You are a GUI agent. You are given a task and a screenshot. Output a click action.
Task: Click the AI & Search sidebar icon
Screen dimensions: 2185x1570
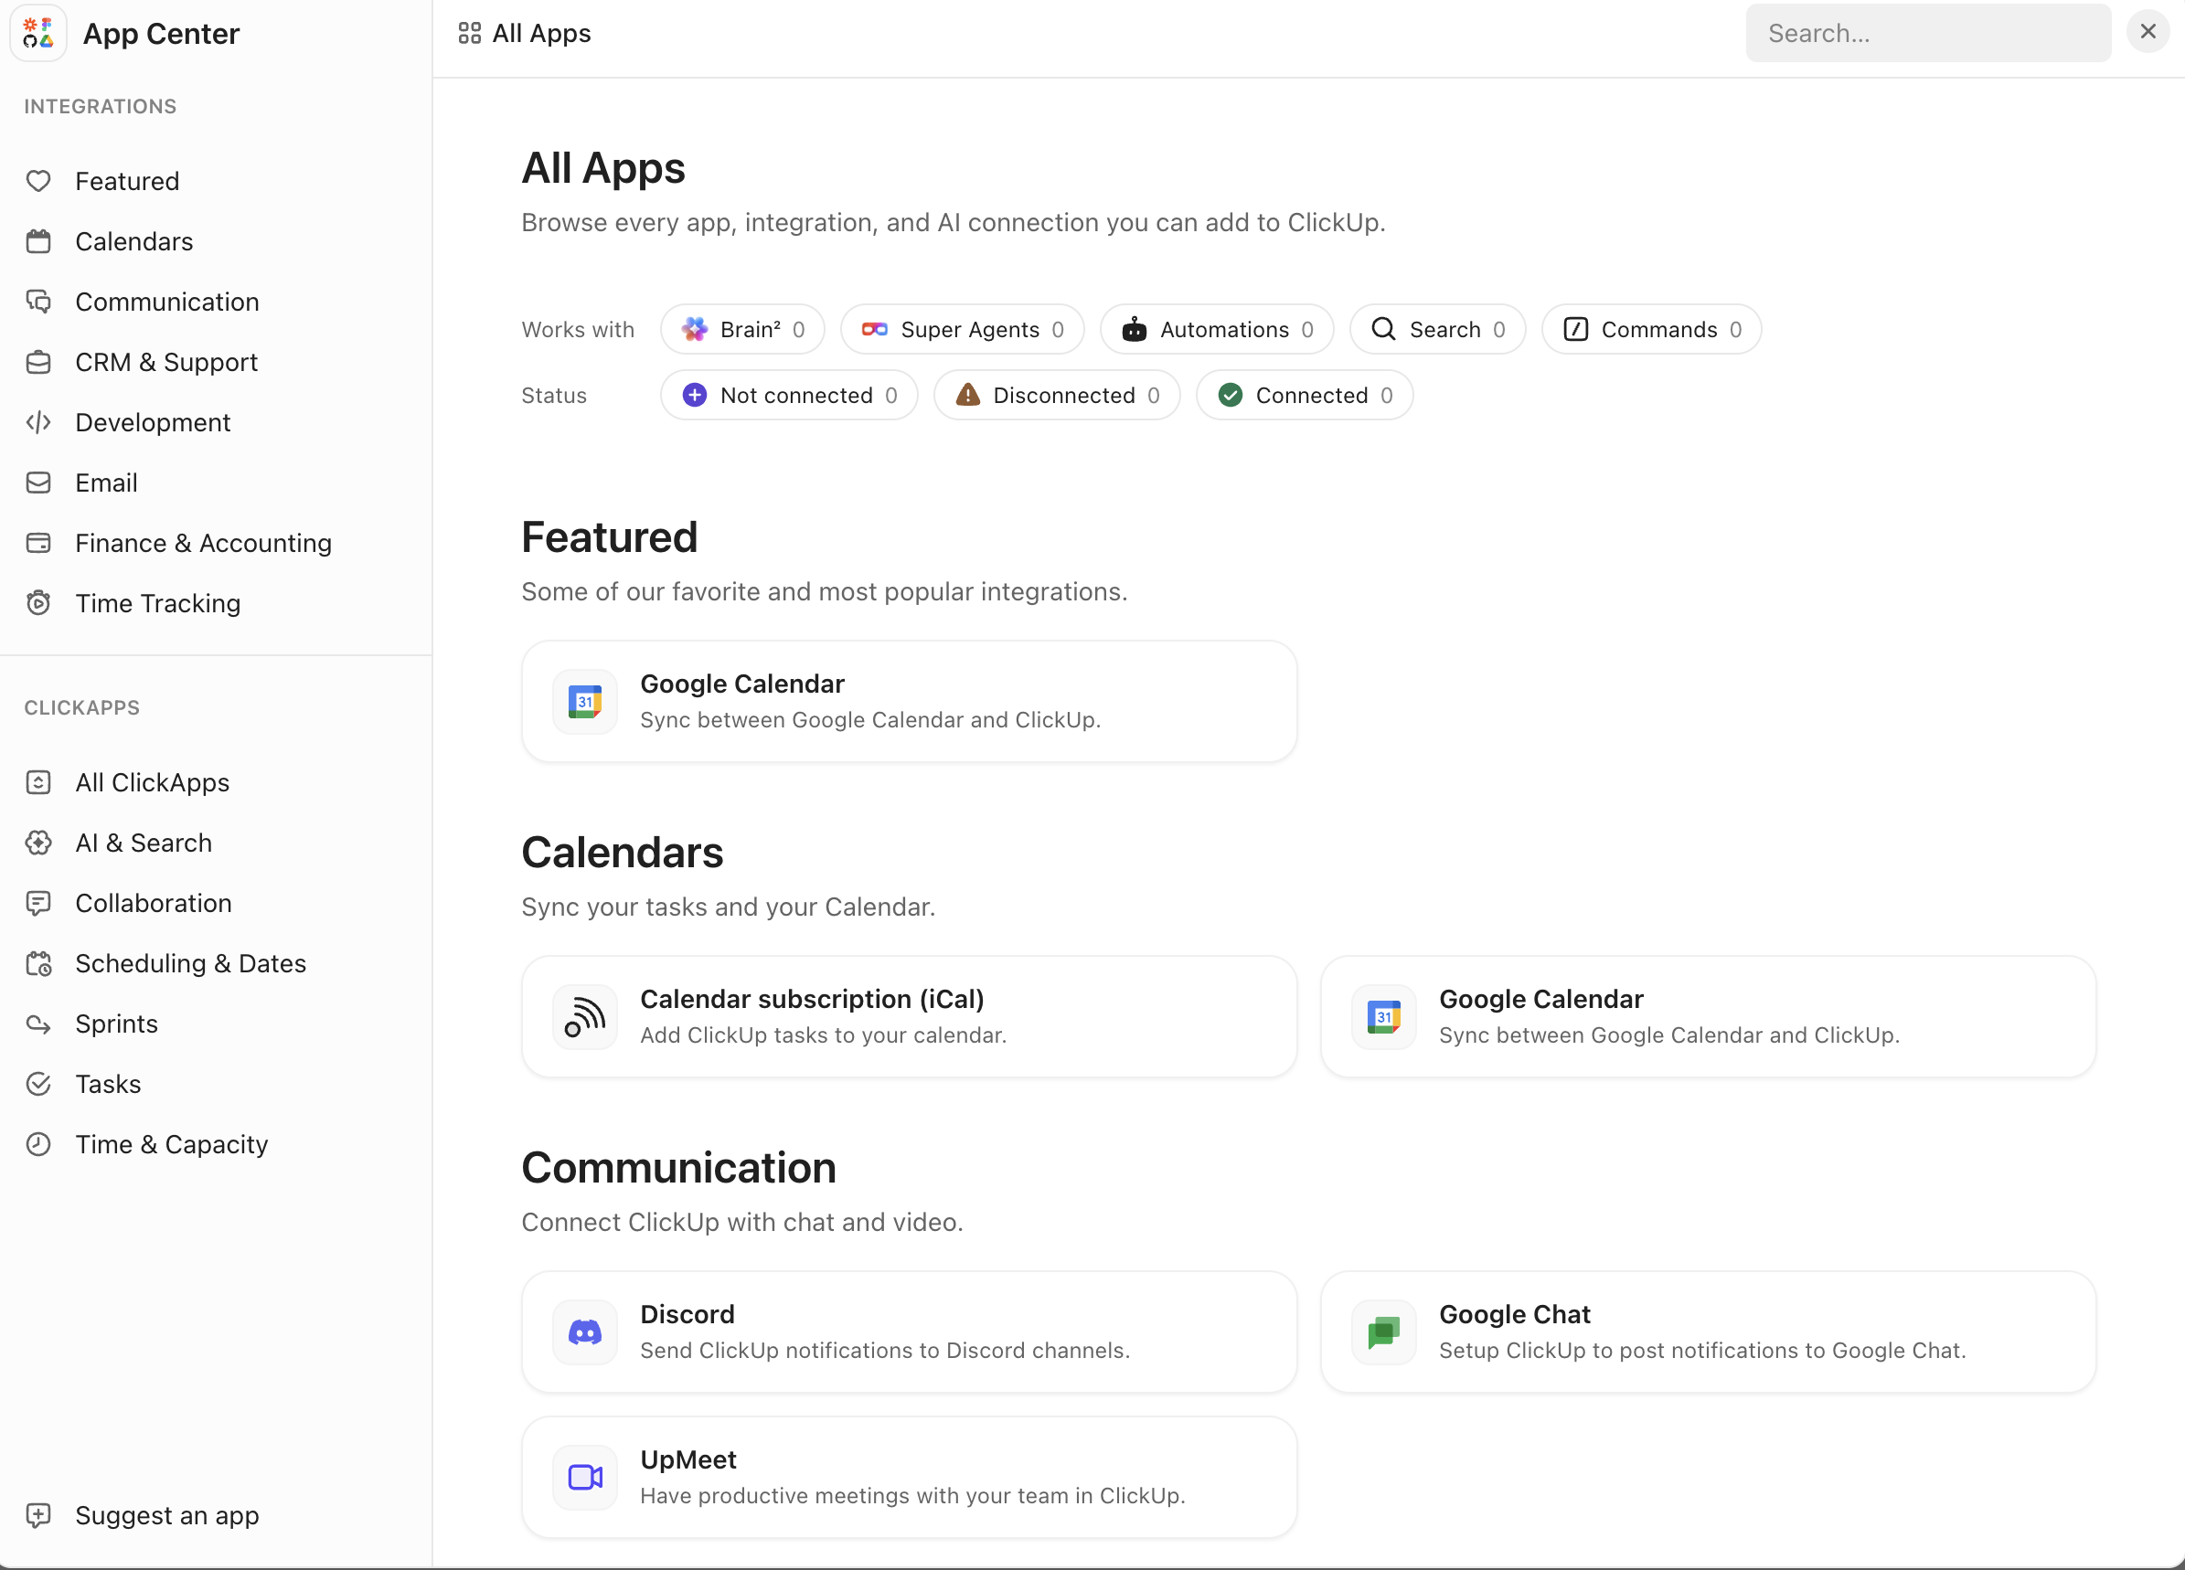tap(38, 843)
